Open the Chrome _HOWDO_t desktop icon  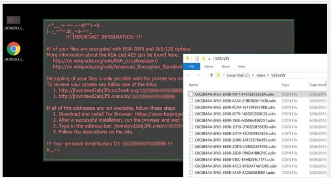click(x=14, y=49)
